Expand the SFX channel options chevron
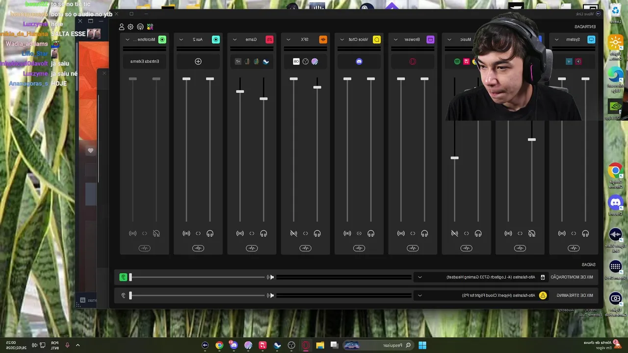Image resolution: width=628 pixels, height=353 pixels. (288, 39)
